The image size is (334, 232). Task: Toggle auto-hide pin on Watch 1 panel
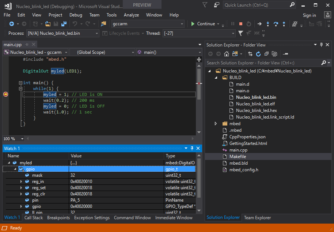(192, 148)
